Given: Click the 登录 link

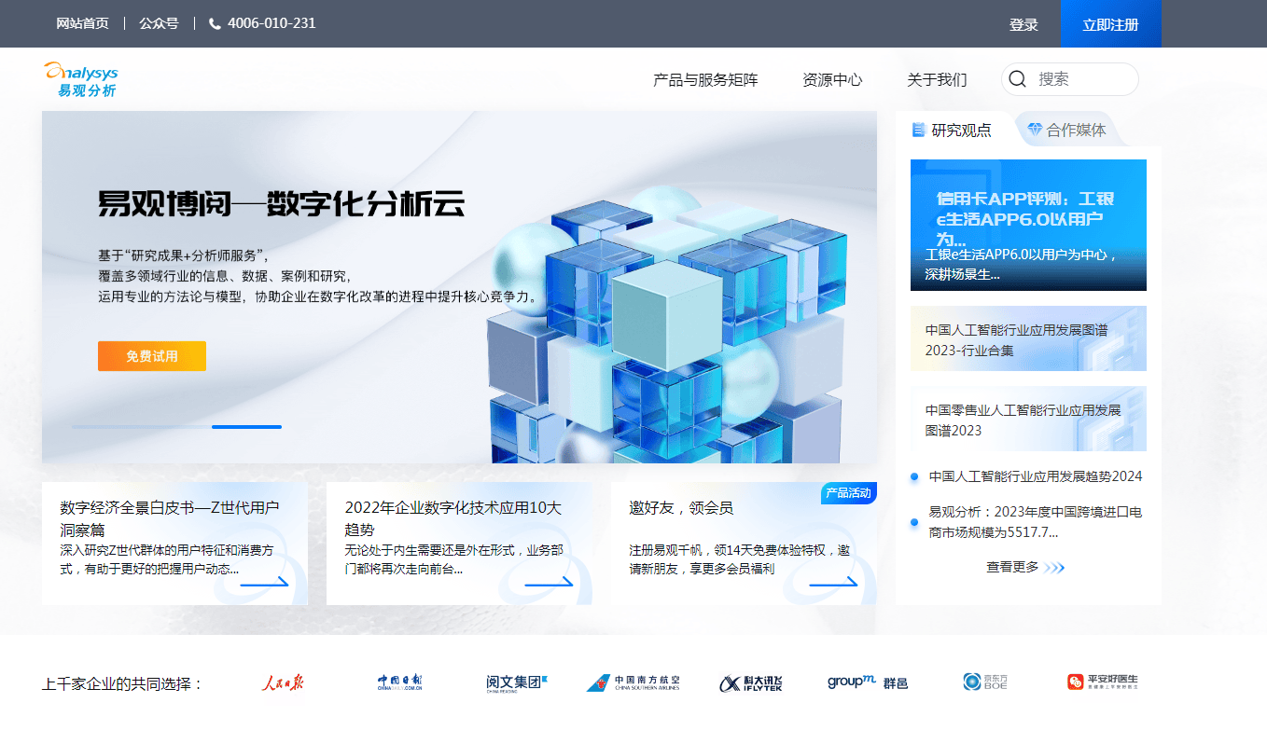Looking at the screenshot, I should pyautogui.click(x=1023, y=23).
